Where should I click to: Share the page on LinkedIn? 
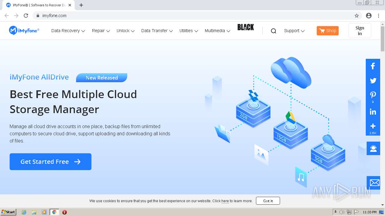[x=373, y=112]
